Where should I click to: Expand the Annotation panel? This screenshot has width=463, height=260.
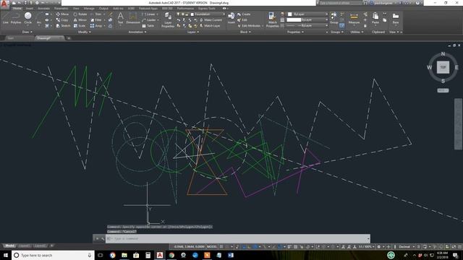(137, 32)
